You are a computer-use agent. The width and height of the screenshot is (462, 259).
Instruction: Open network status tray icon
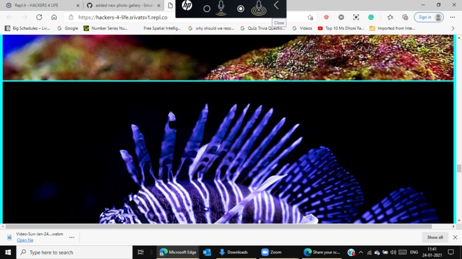tap(369, 252)
